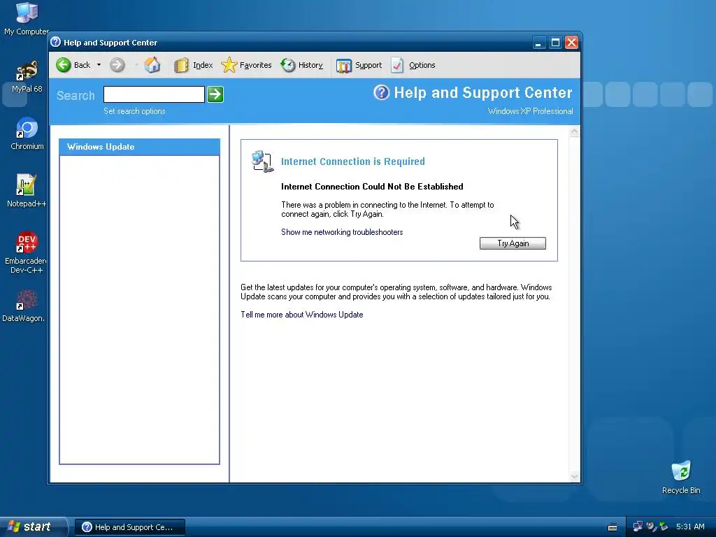Screen dimensions: 716x537
Task: Open Options in the toolbar
Action: coord(413,65)
